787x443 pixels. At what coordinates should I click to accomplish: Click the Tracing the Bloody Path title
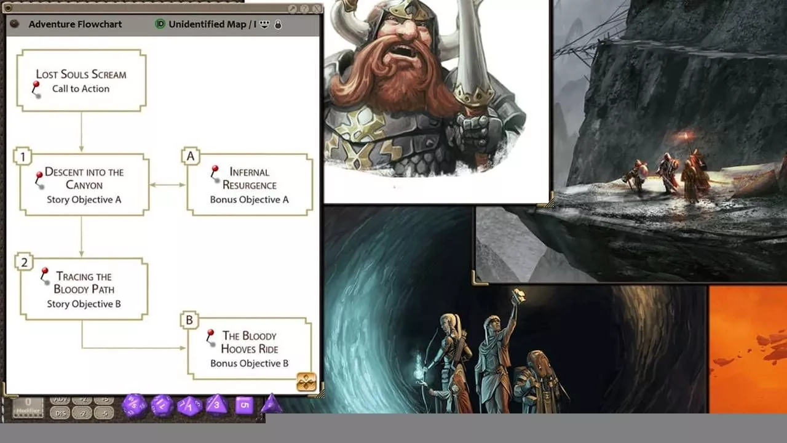(x=84, y=282)
